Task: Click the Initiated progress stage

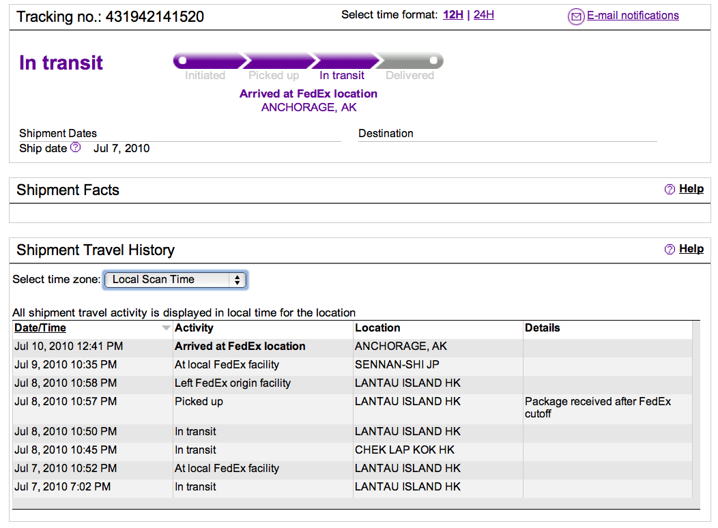Action: (x=205, y=75)
